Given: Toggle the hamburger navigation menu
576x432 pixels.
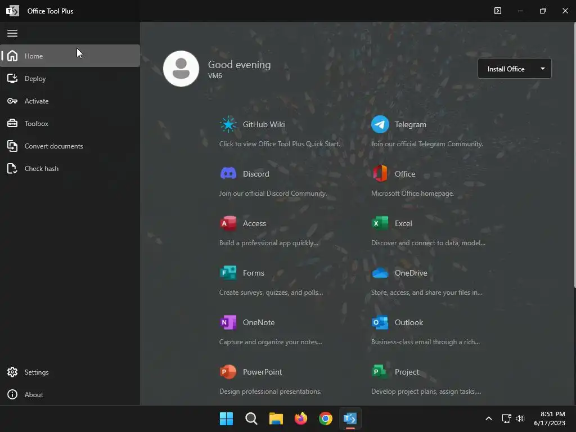Looking at the screenshot, I should (x=12, y=33).
